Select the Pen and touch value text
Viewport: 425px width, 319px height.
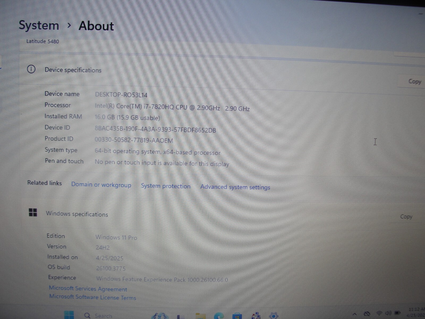point(162,163)
